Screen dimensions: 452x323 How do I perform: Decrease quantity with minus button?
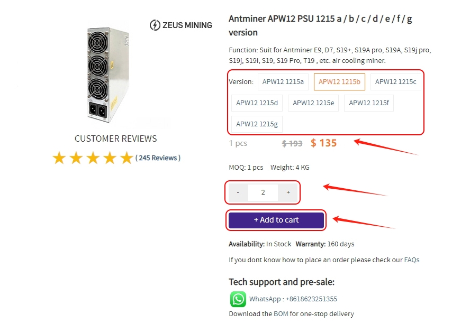click(238, 192)
